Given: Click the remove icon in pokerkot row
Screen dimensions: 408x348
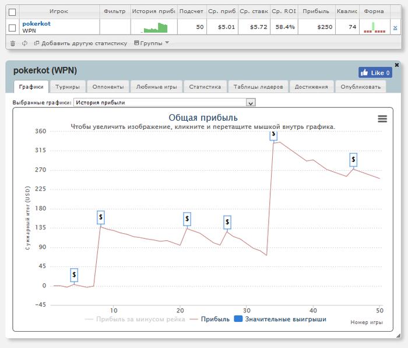Looking at the screenshot, I should pyautogui.click(x=395, y=27).
